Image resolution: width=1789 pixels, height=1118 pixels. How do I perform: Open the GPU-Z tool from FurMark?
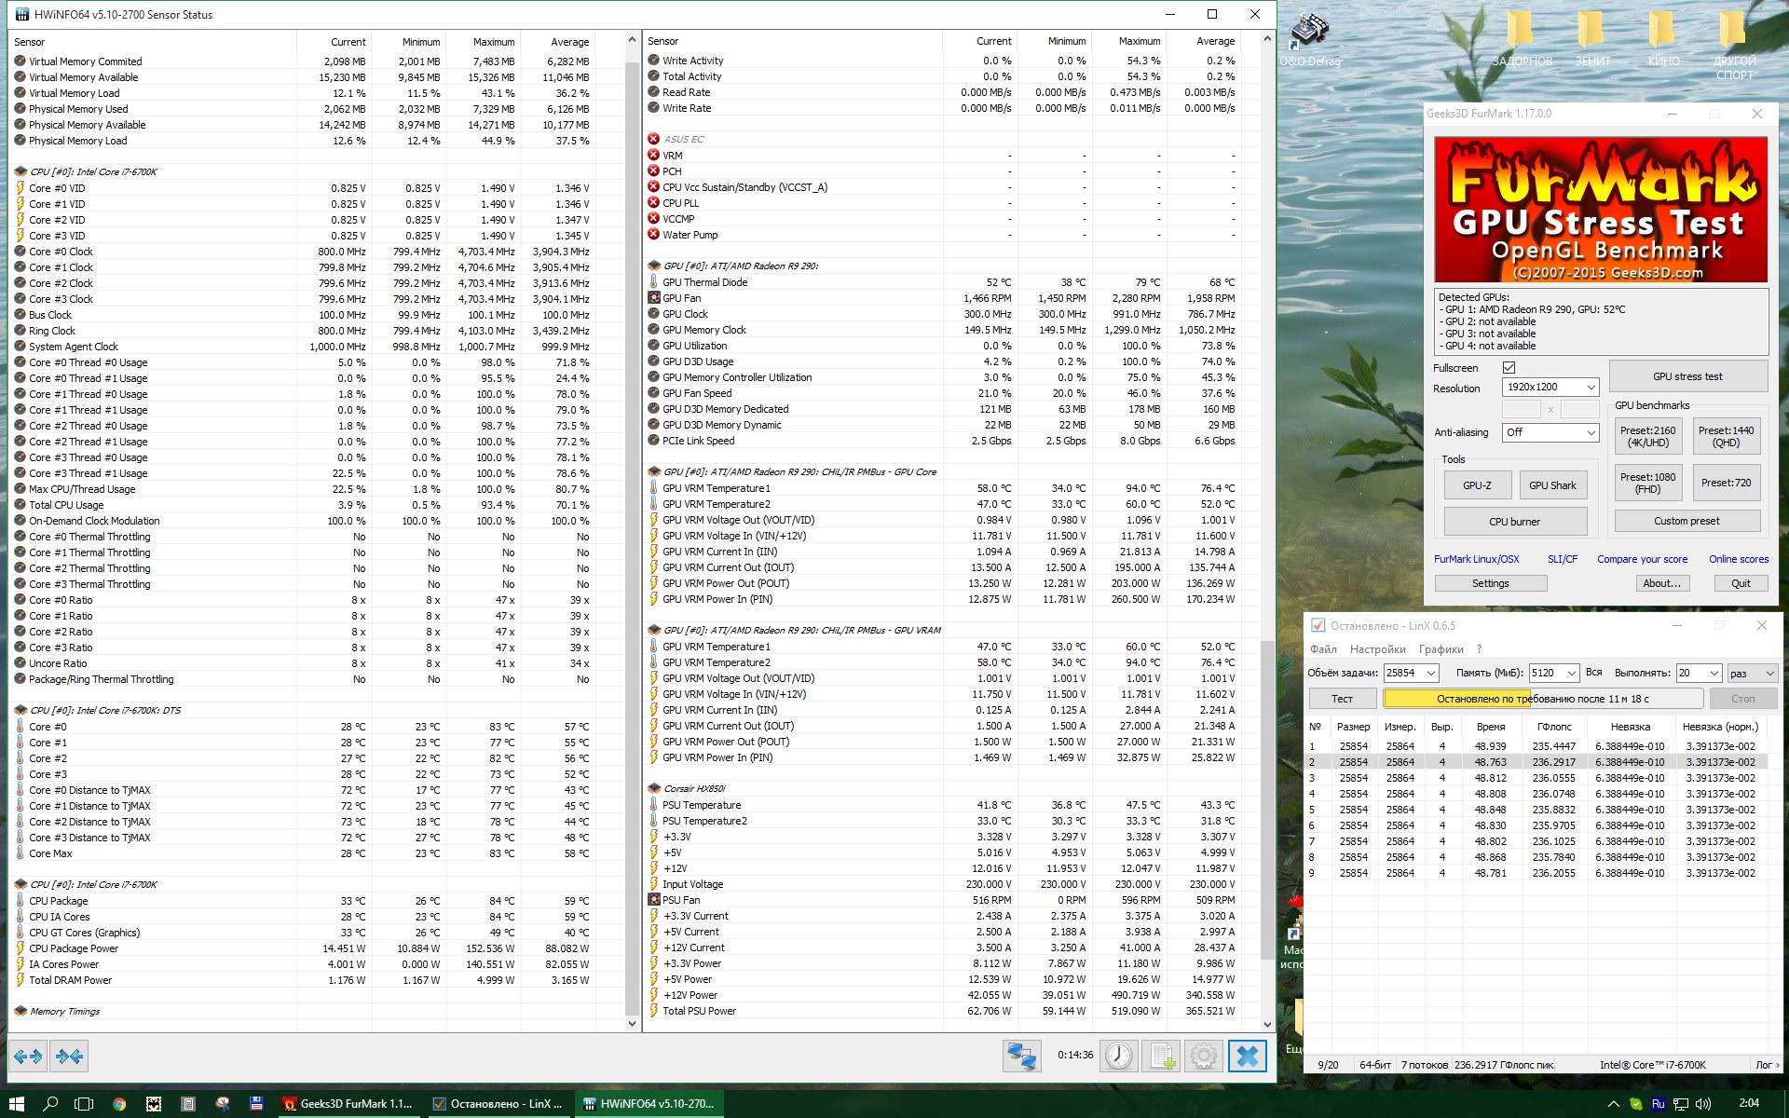pyautogui.click(x=1477, y=485)
